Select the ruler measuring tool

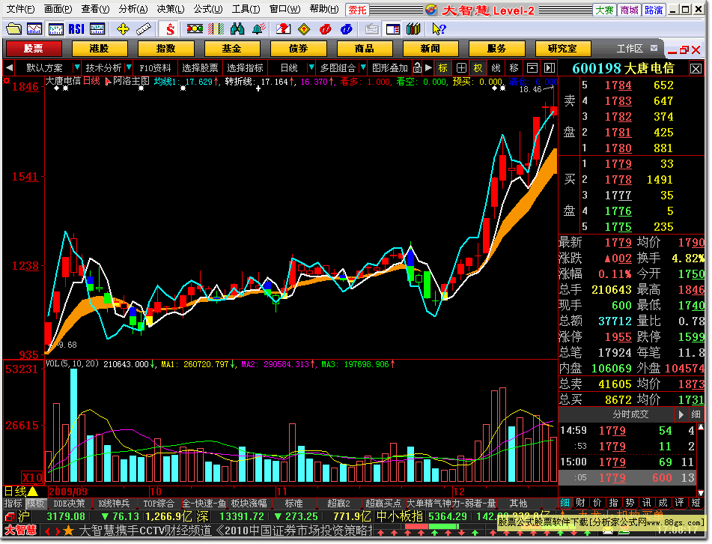[x=144, y=29]
